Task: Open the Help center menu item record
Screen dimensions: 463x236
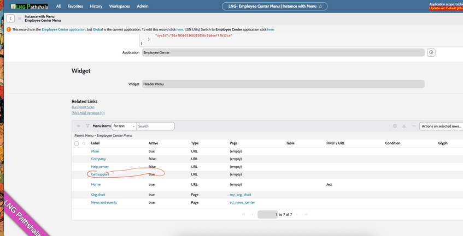Action: tap(100, 167)
